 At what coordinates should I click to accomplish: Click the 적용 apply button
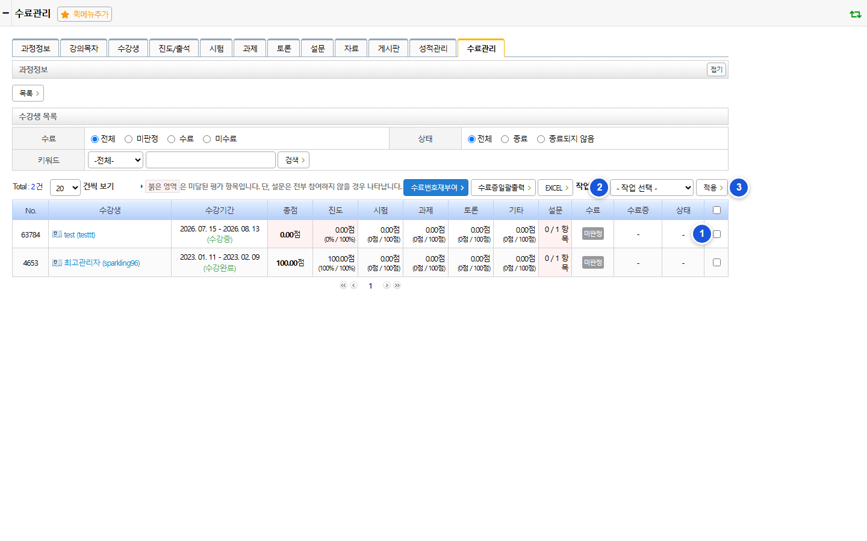(x=712, y=188)
